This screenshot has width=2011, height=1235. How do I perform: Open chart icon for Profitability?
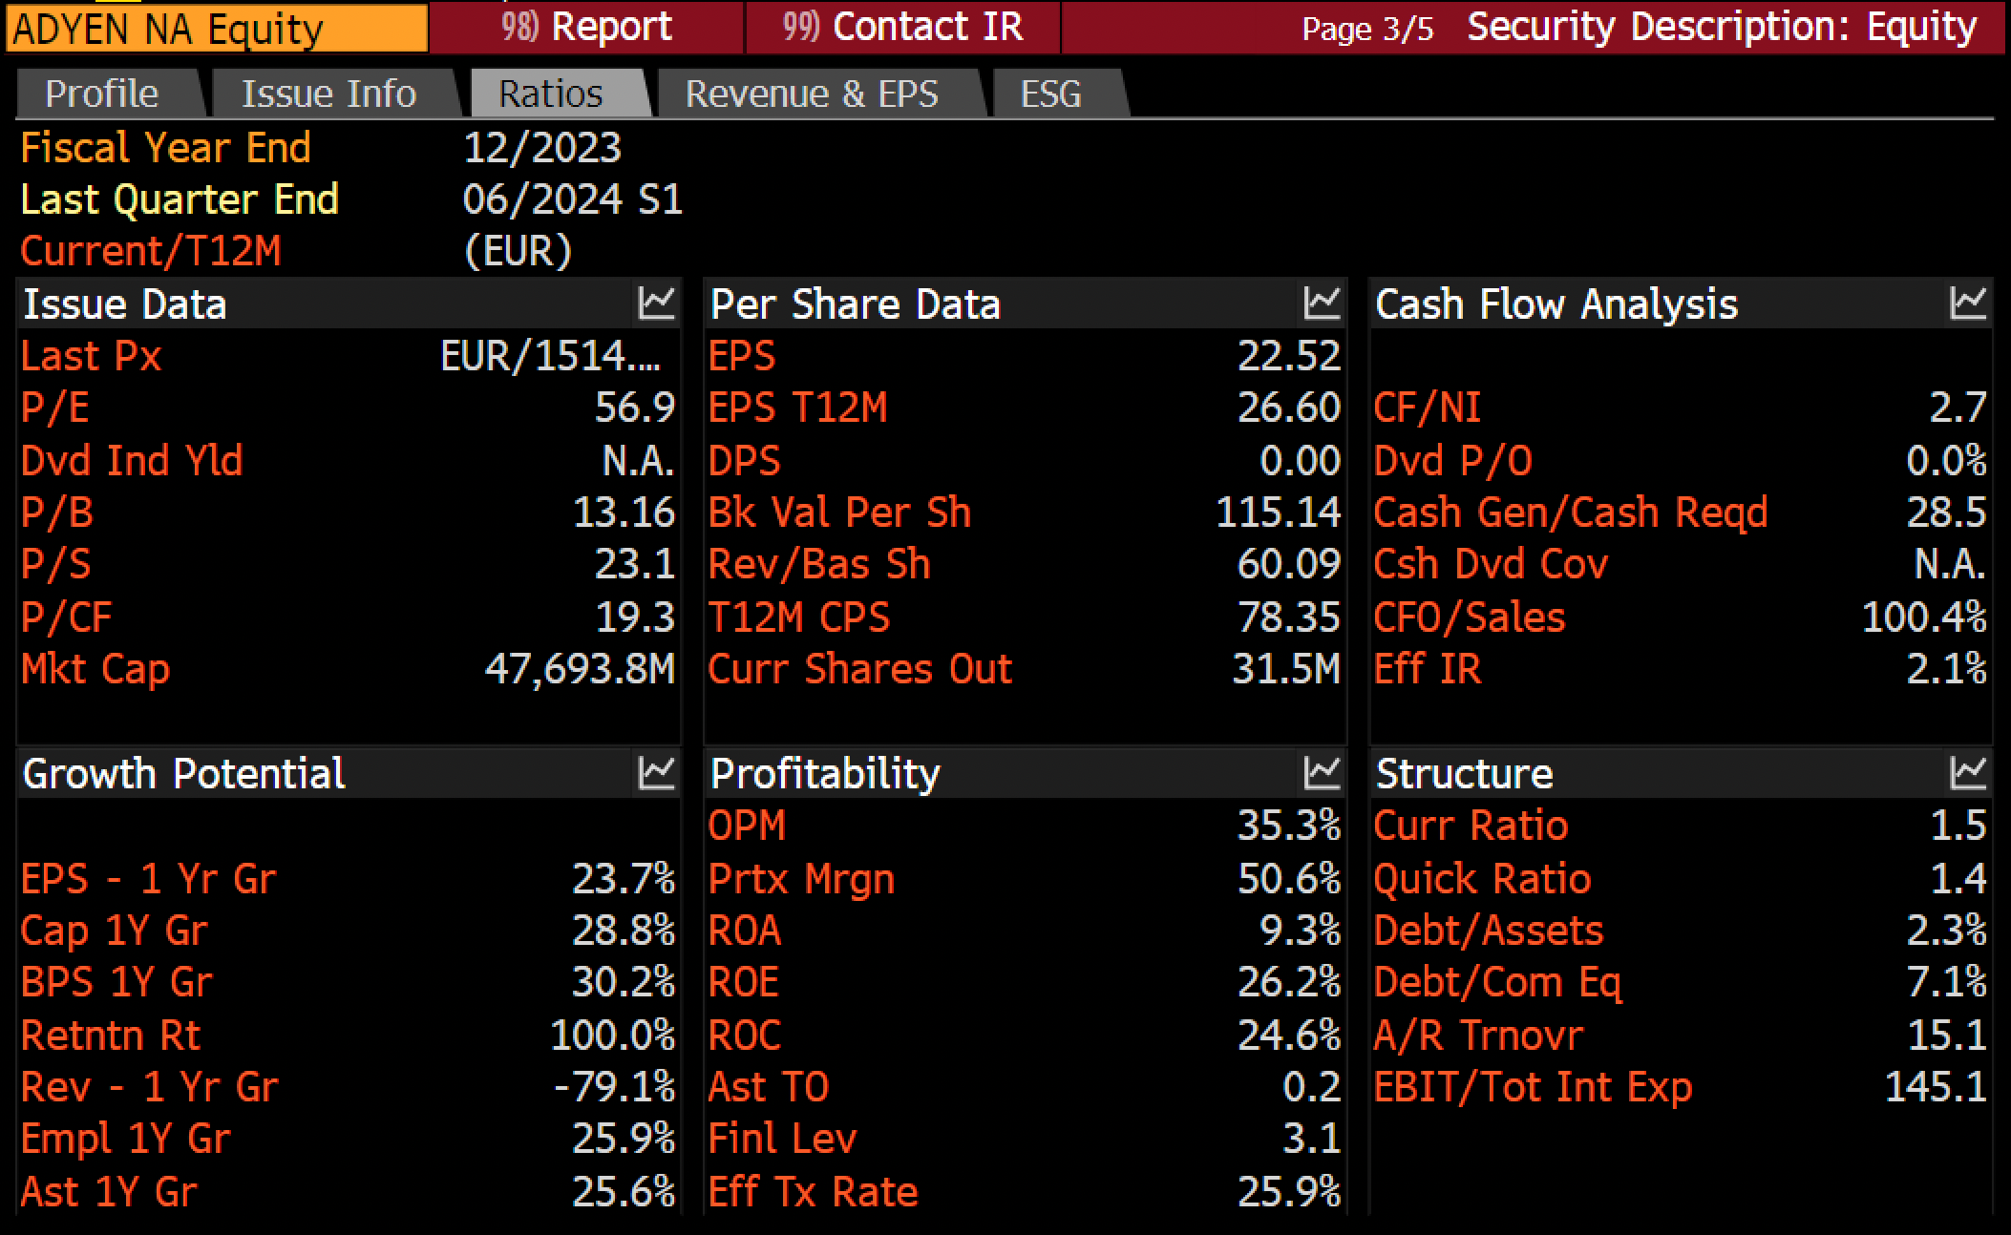point(1322,773)
